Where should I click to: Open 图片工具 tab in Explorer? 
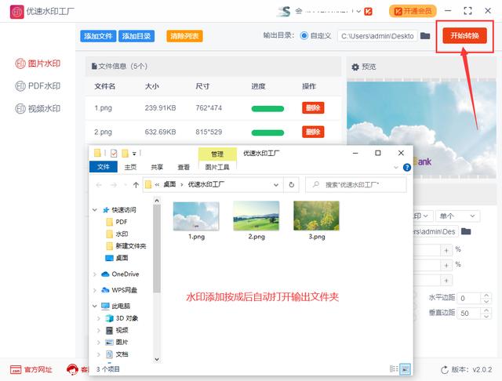(217, 167)
